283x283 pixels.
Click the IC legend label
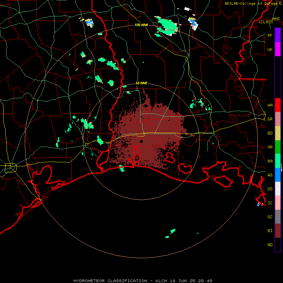pyautogui.click(x=270, y=203)
